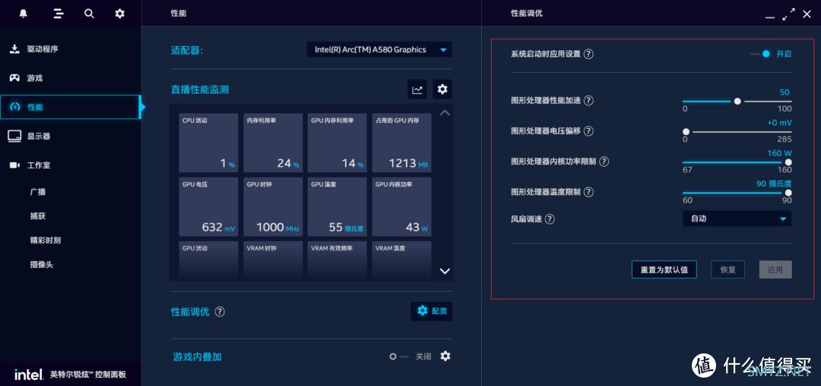Image resolution: width=821 pixels, height=386 pixels.
Task: Click the 直播性能监测 heading
Action: (199, 89)
